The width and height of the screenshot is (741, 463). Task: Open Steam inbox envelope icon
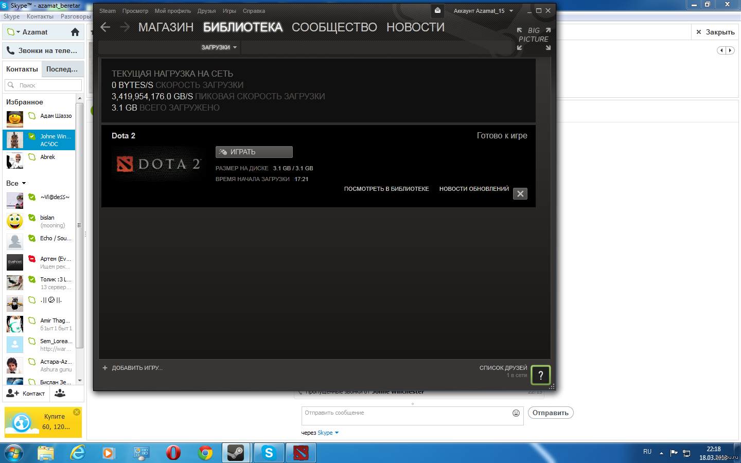pos(437,11)
